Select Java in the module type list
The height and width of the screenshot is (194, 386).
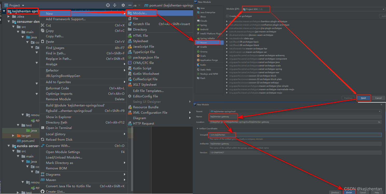coord(202,8)
